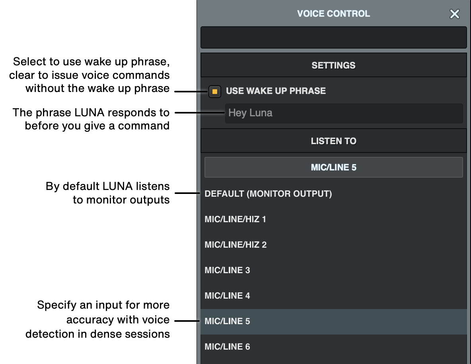Click the orange wake phrase indicator square
Viewport: 471px width, 364px height.
coord(214,91)
